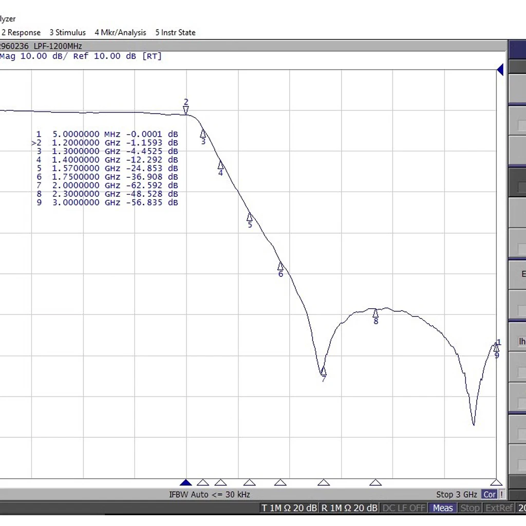Toggle the Meas status indicator
This screenshot has height=526, width=526.
pos(443,508)
